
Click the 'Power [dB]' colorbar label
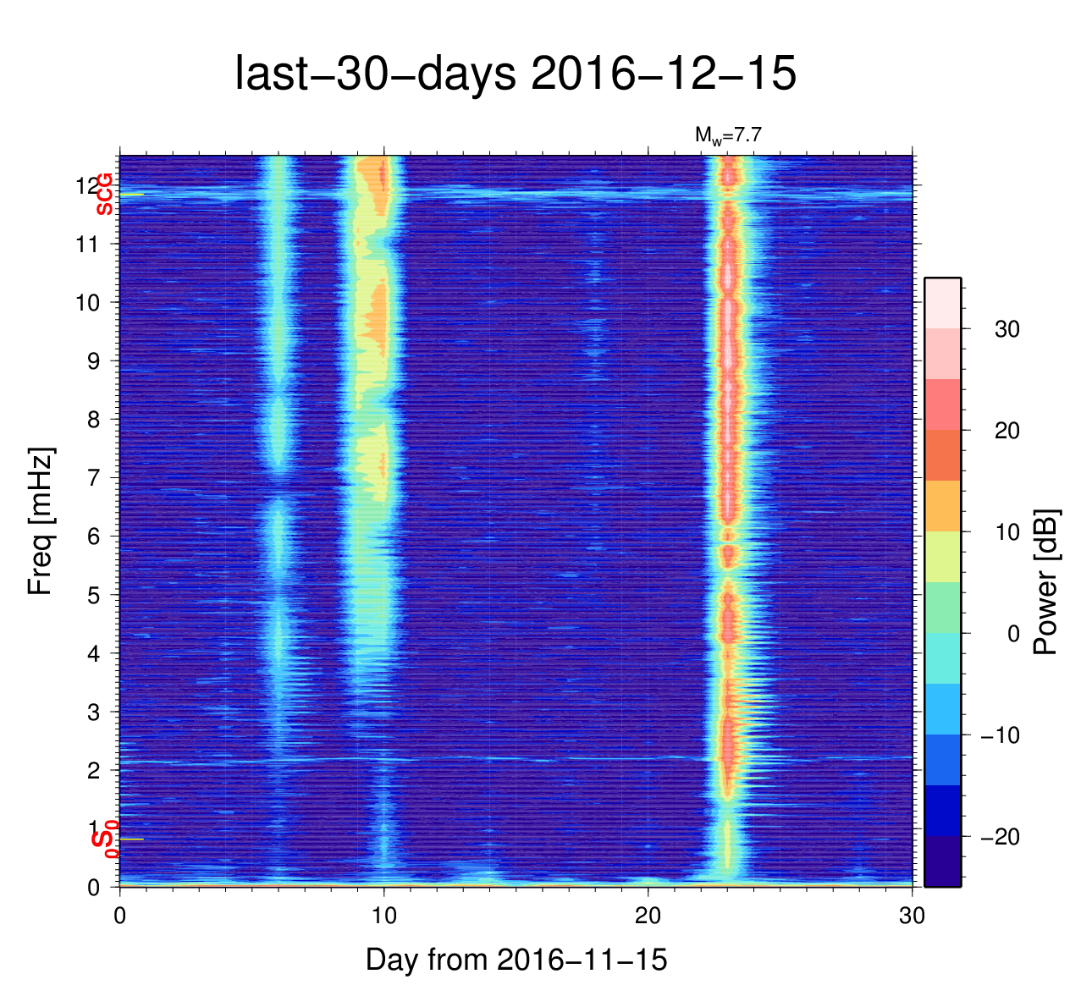coord(1046,582)
